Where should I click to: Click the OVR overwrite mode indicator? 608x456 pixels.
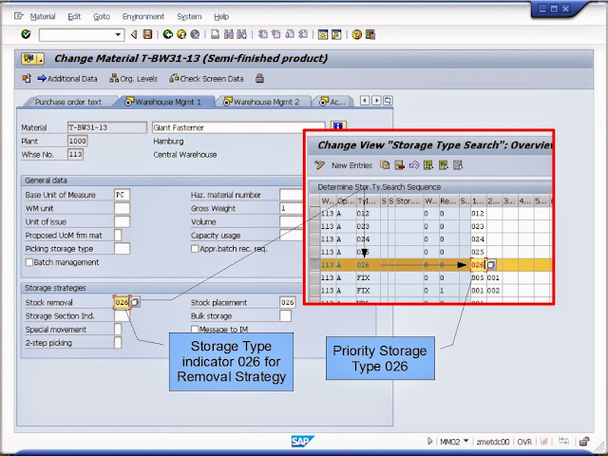[x=524, y=441]
